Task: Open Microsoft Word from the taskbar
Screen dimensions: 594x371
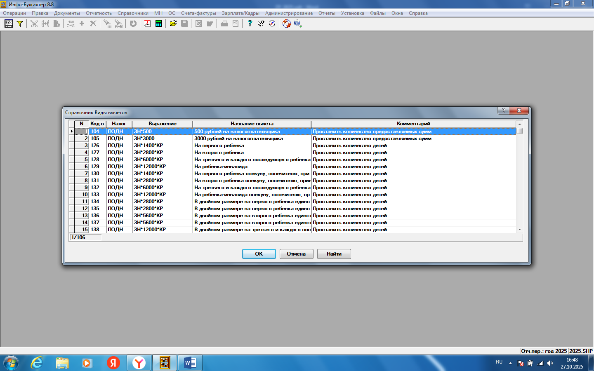Action: coord(190,363)
